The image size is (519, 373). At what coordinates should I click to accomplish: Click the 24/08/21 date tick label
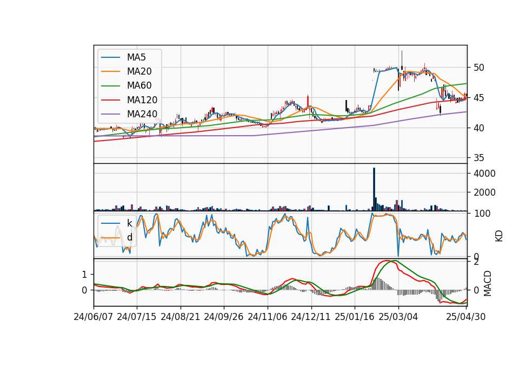181,317
